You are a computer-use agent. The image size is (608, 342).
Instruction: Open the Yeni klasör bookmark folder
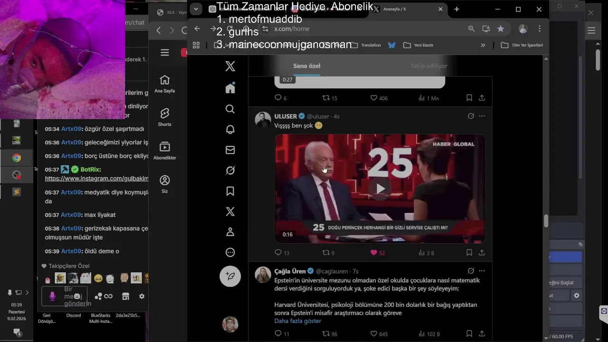coord(418,45)
